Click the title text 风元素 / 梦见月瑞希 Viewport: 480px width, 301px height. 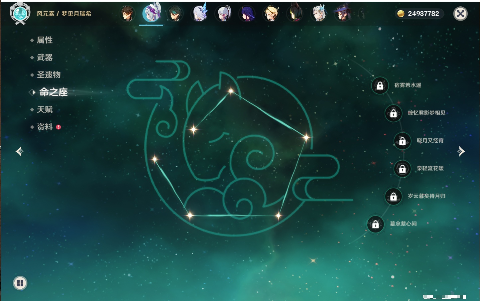64,14
